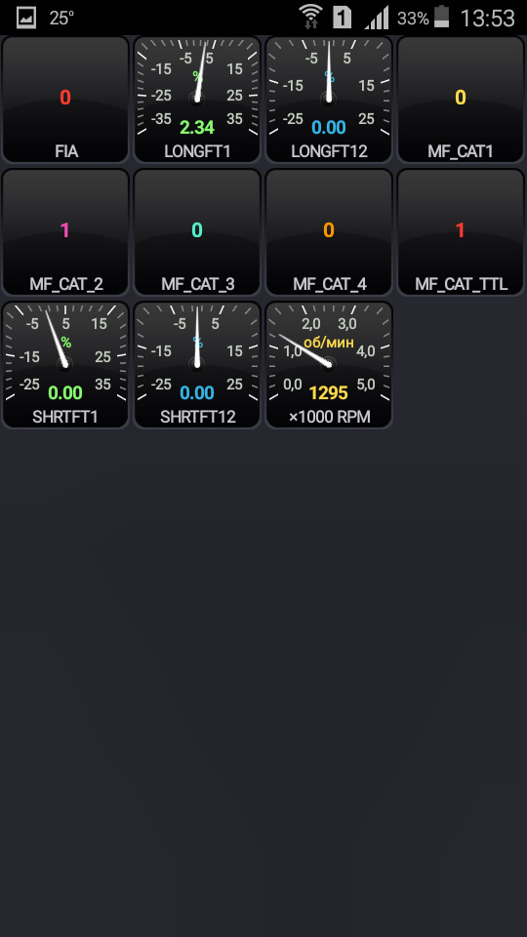
Task: Tap the FIA gauge tile
Action: 65,100
